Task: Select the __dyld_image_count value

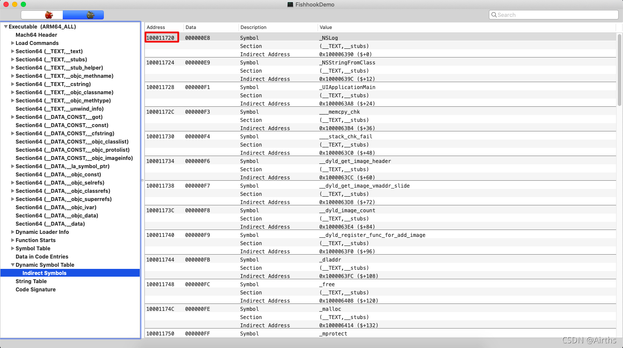Action: point(347,211)
